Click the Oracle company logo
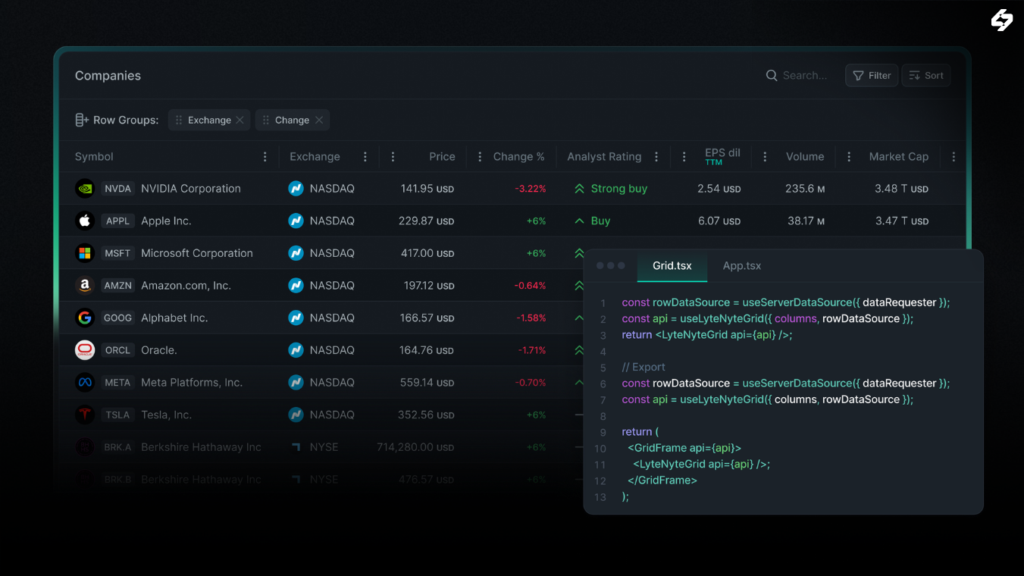Viewport: 1024px width, 576px height. click(85, 350)
